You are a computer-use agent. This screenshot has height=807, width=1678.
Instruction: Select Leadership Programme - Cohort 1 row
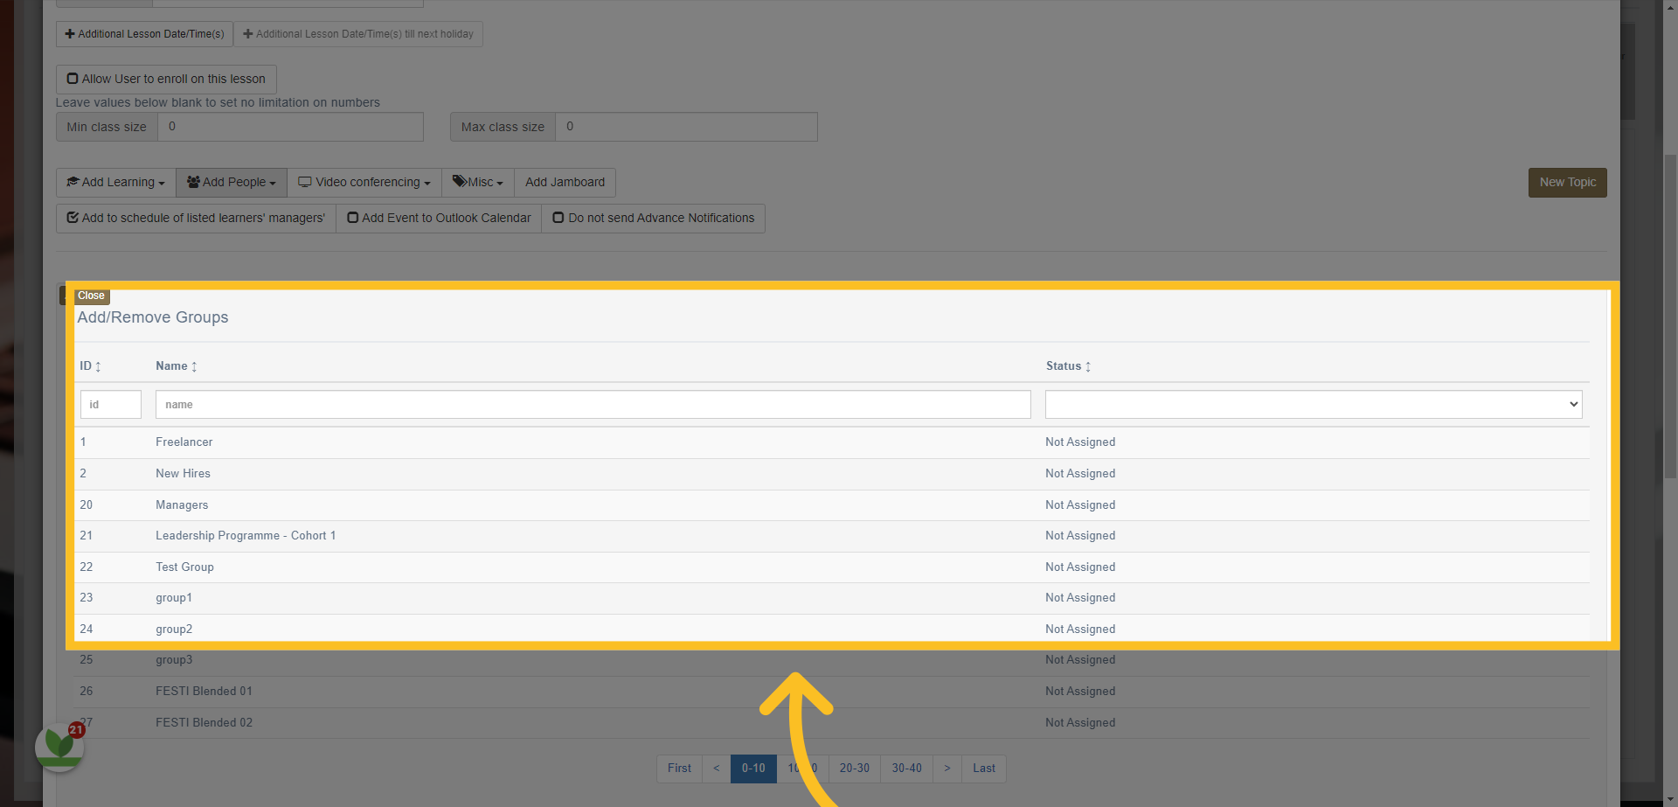tap(832, 536)
